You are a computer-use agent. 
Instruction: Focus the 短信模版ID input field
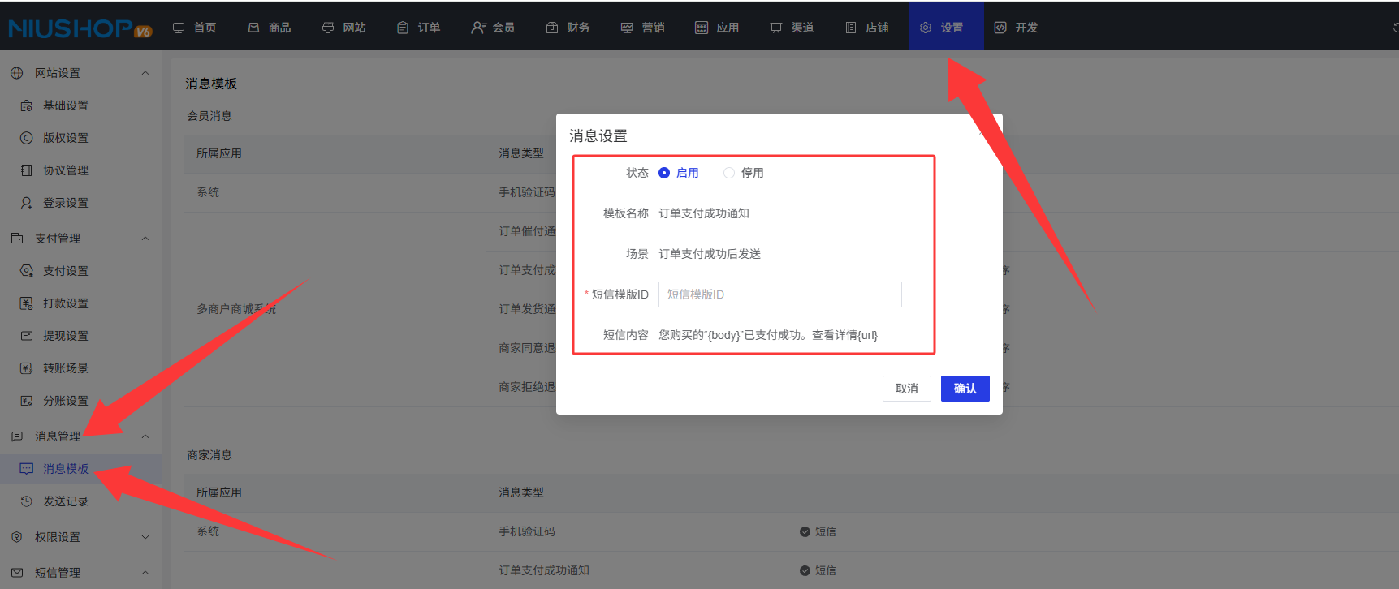779,294
